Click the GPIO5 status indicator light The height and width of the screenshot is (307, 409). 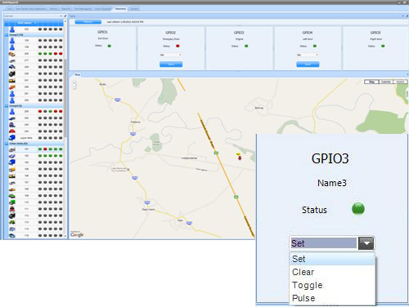pos(383,46)
